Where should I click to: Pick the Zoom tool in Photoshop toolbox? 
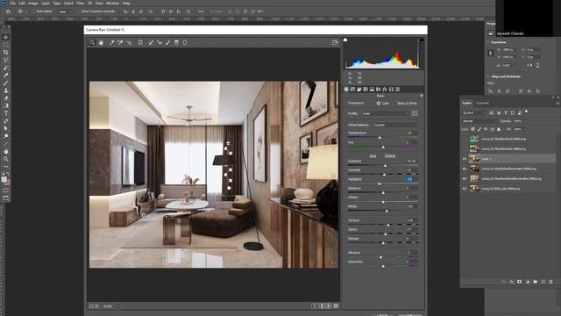[6, 159]
